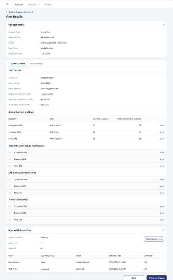Collapse the Approval Information section

coord(163,230)
